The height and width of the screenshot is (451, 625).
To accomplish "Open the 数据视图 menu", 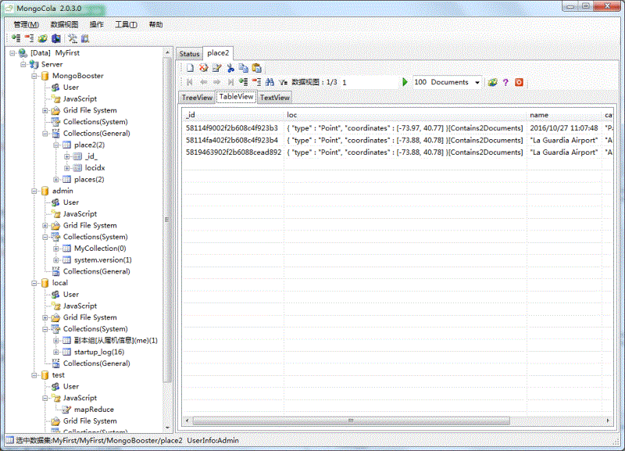I will 64,25.
